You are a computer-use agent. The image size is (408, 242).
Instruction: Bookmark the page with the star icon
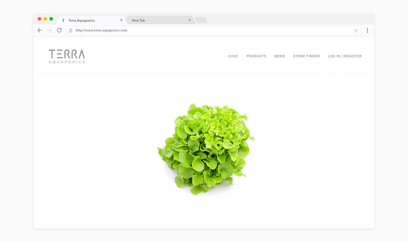click(356, 31)
